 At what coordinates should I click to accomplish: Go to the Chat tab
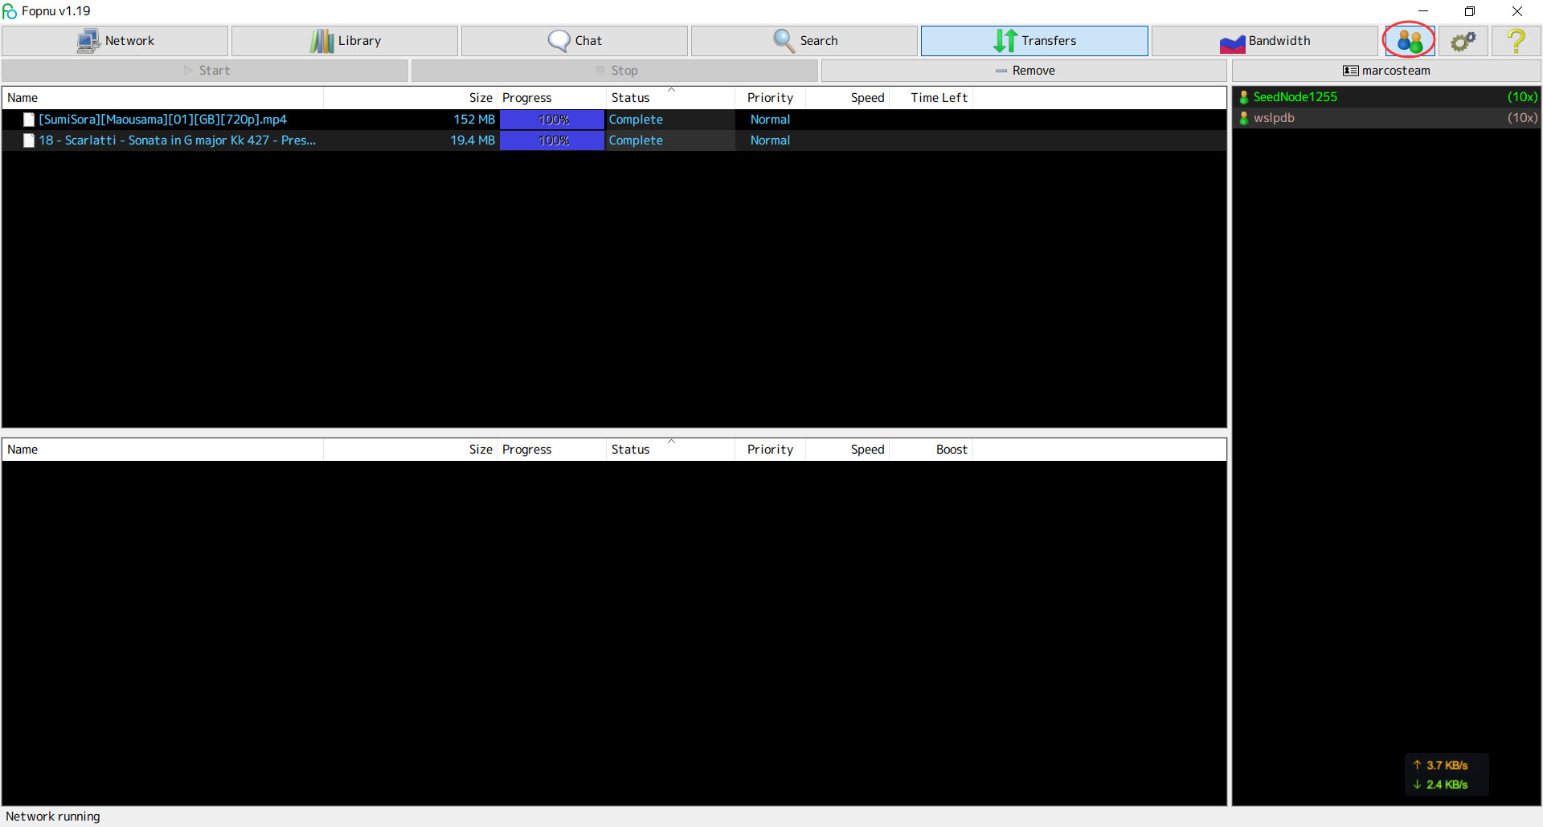(575, 41)
